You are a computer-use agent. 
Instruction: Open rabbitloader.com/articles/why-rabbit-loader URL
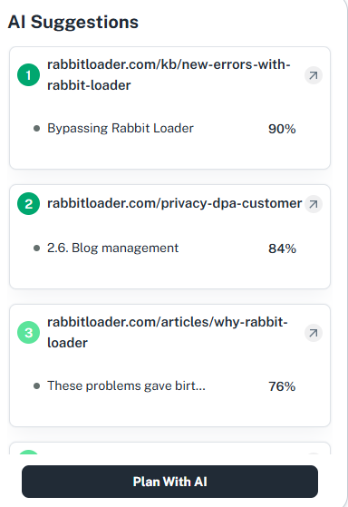[168, 332]
